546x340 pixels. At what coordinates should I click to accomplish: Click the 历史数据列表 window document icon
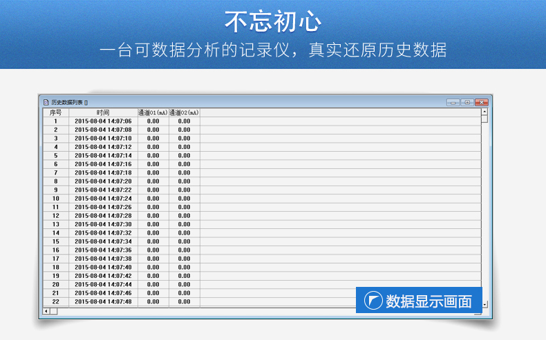(x=46, y=102)
